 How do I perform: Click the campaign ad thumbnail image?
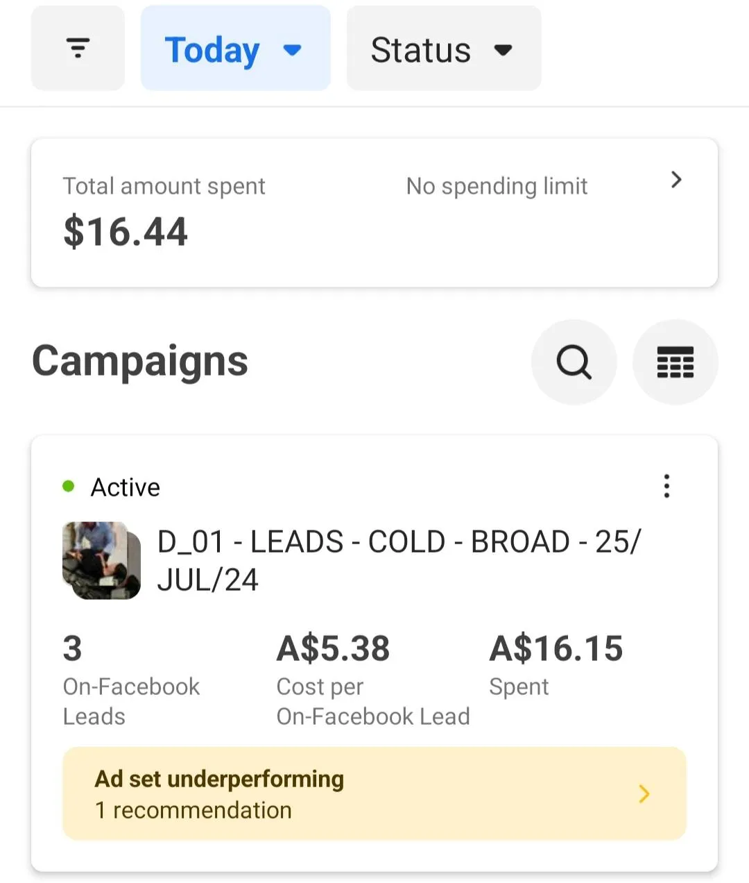pyautogui.click(x=101, y=560)
